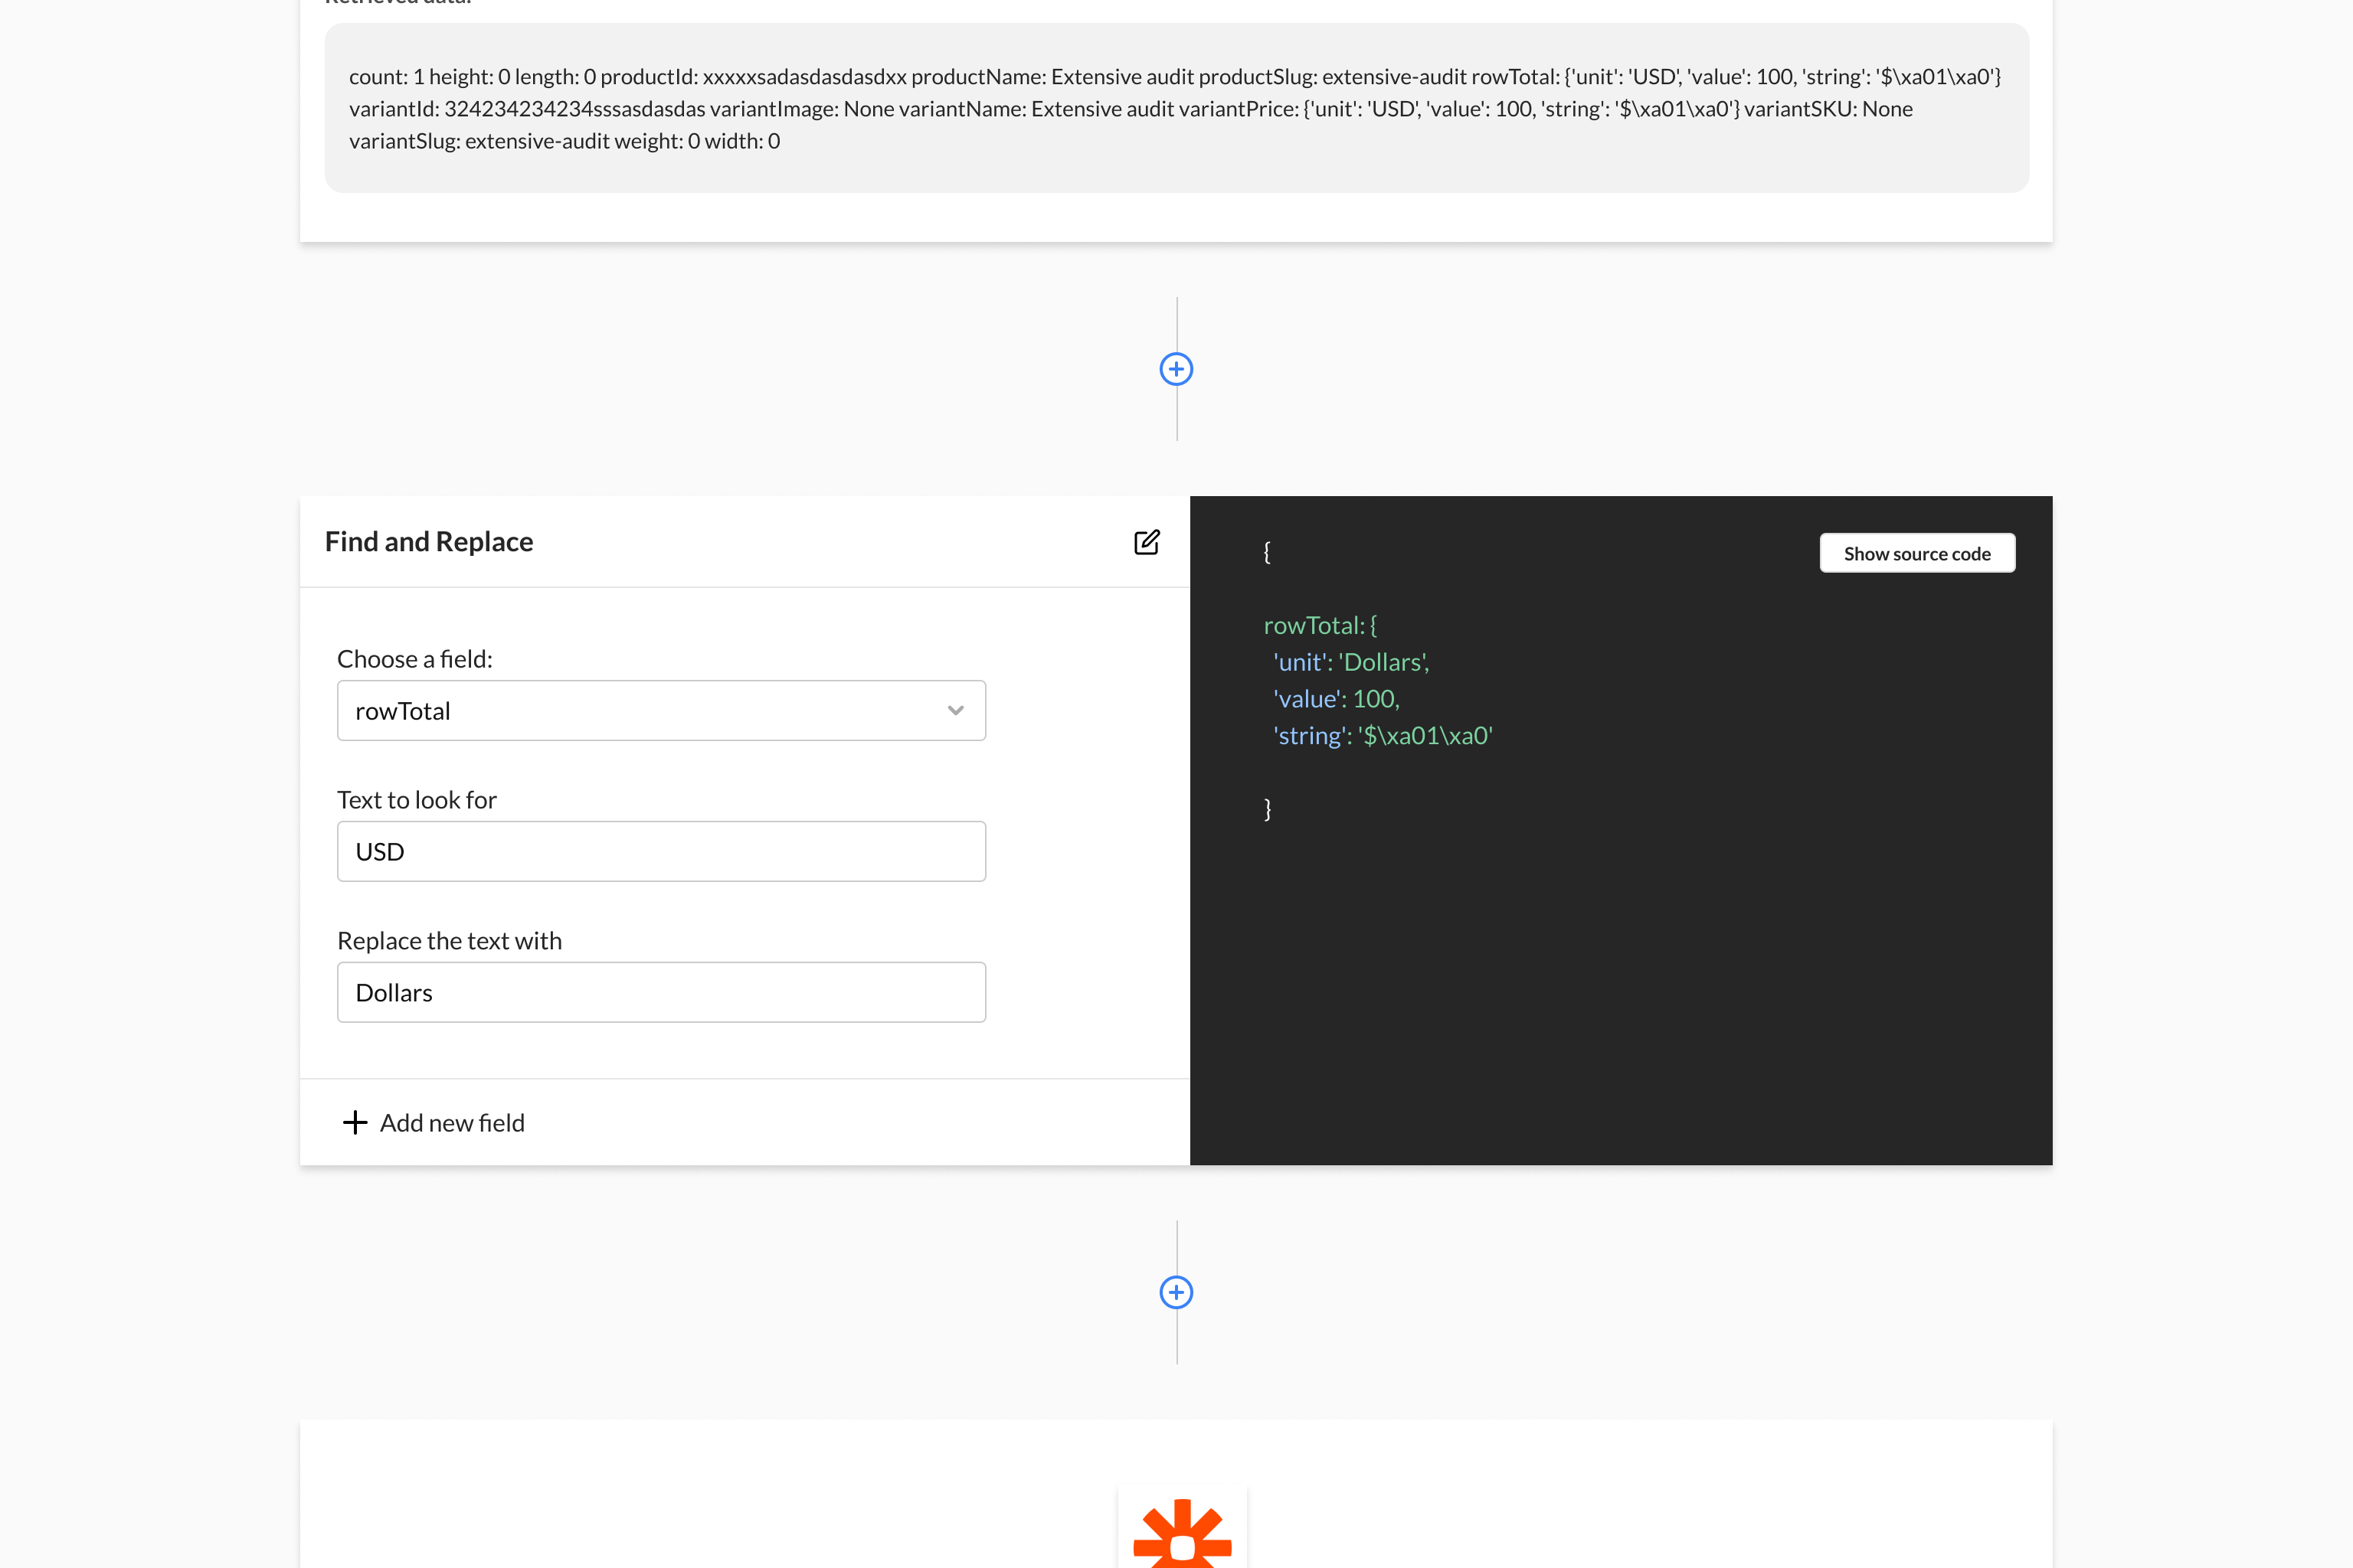This screenshot has height=1568, width=2353.
Task: Click the plus icon next to Add new field
Action: click(x=355, y=1122)
